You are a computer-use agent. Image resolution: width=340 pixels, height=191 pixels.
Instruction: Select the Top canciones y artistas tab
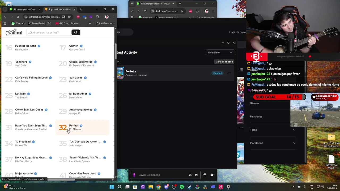click(x=60, y=9)
